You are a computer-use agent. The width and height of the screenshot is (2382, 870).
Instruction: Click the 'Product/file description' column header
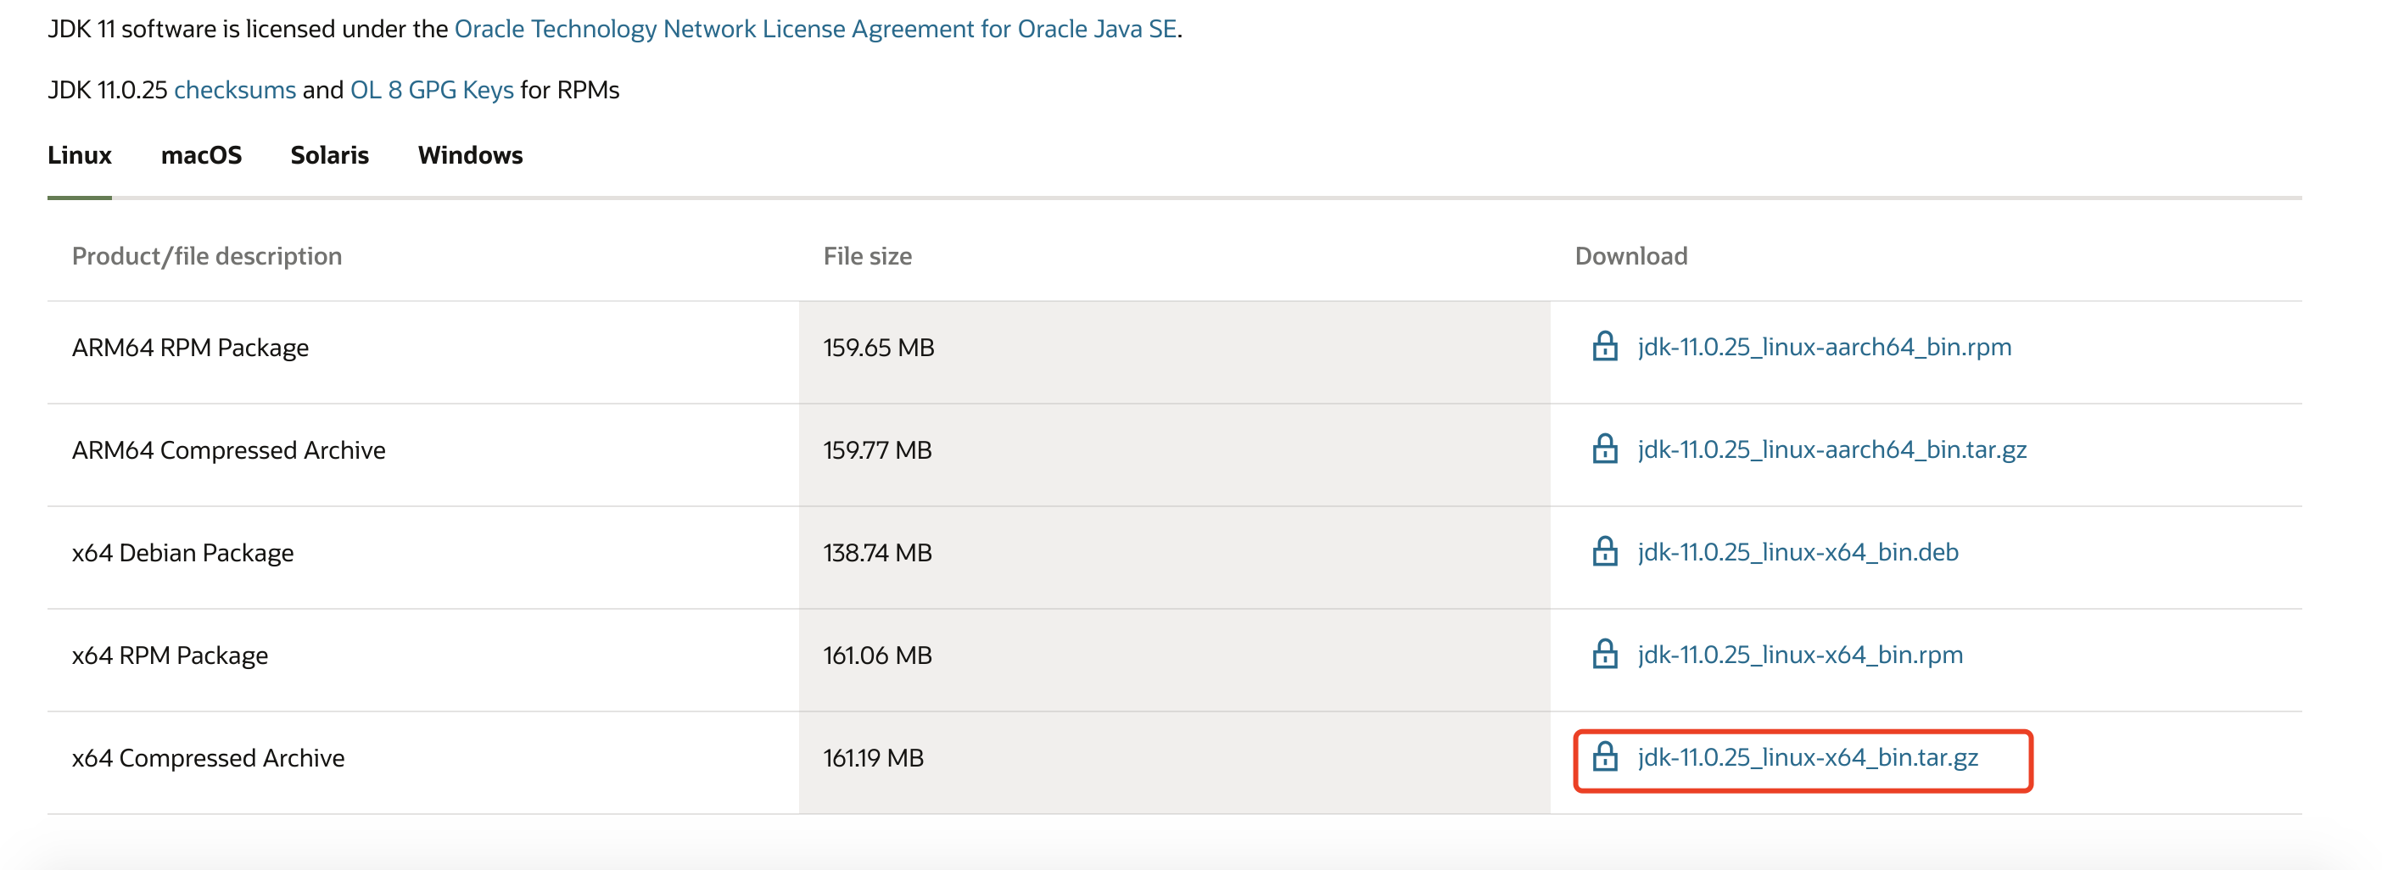tap(207, 256)
